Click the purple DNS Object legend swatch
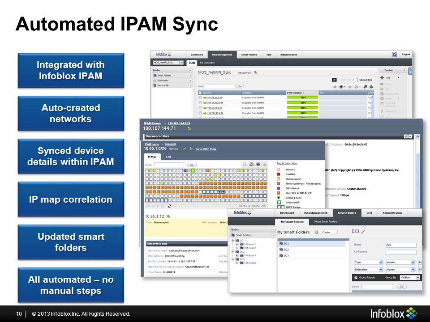The height and width of the screenshot is (322, 430). (x=278, y=188)
